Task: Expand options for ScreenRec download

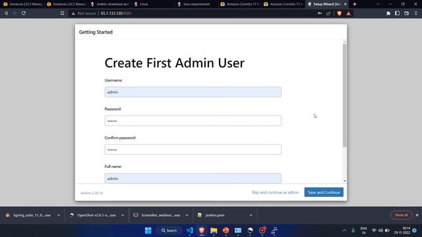Action: (187, 215)
